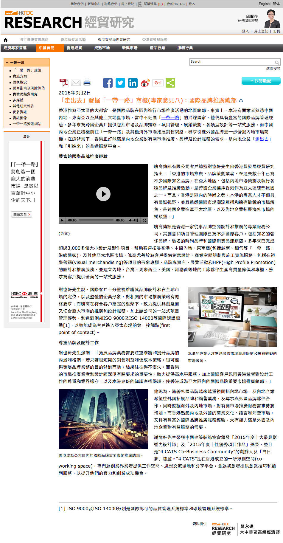The height and width of the screenshot is (543, 283).
Task: Click the small play control in video bar
Action: 62,220
